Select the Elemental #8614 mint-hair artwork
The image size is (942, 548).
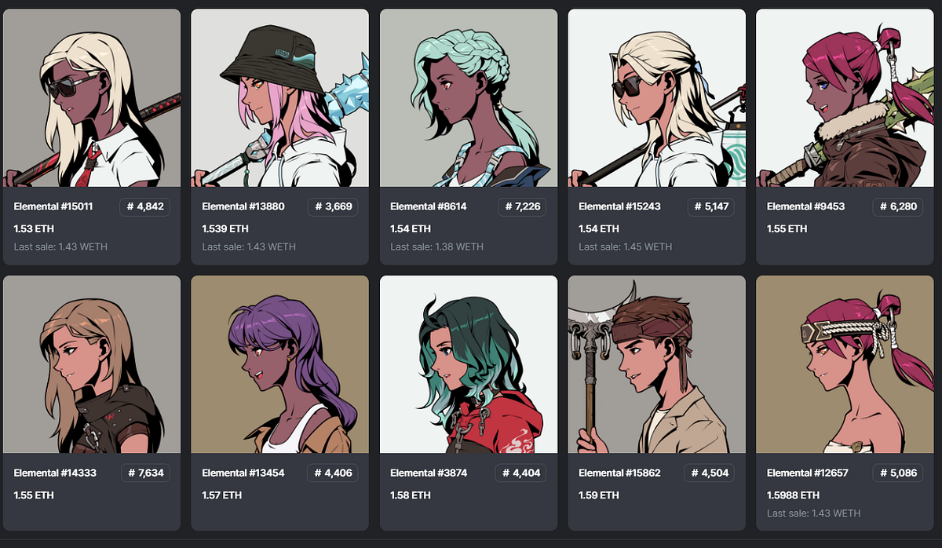point(469,98)
